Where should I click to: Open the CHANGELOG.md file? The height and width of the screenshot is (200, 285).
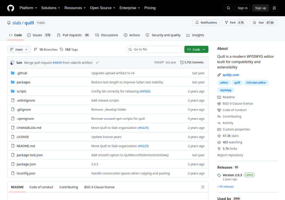(x=29, y=128)
